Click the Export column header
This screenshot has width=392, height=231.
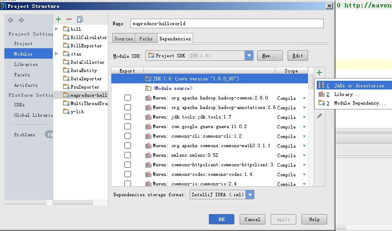127,71
